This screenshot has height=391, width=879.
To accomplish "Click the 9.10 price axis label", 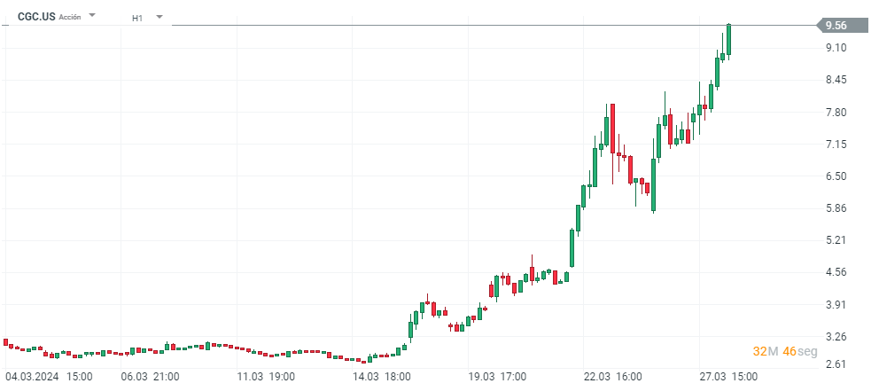I will 835,48.
